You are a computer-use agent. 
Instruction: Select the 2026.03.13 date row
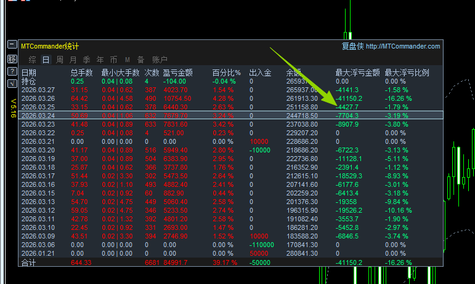230,202
